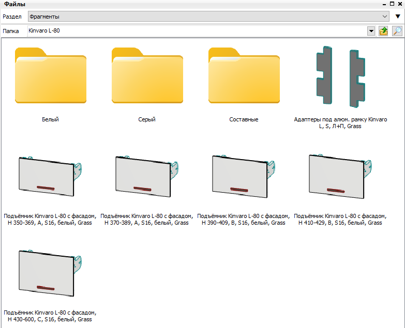Open the panel options triangle menu
The width and height of the screenshot is (405, 328).
click(x=398, y=17)
